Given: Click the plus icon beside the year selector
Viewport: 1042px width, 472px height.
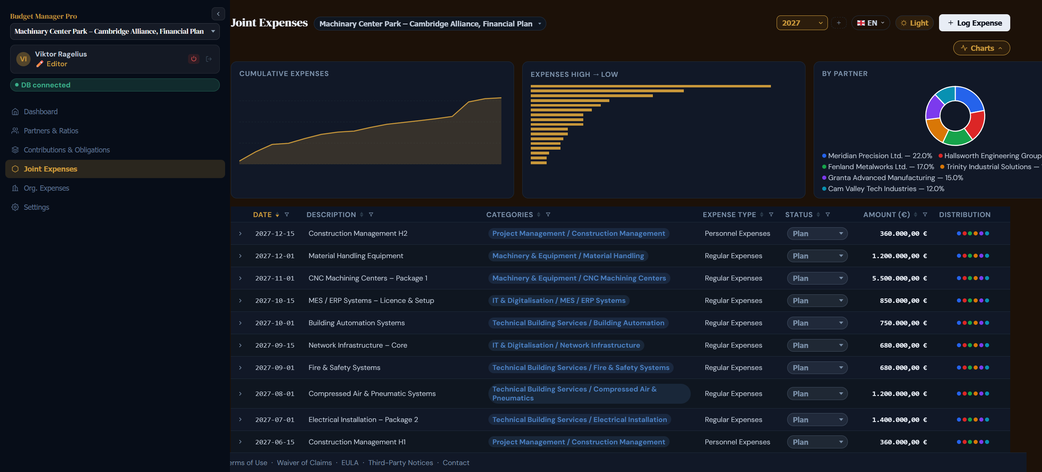Looking at the screenshot, I should [838, 23].
